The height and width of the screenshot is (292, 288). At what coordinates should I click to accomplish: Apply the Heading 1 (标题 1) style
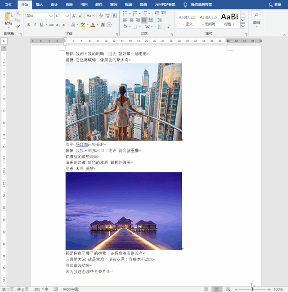click(229, 20)
